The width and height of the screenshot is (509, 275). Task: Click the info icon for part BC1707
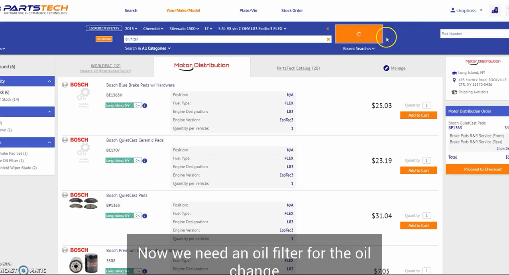145,161
